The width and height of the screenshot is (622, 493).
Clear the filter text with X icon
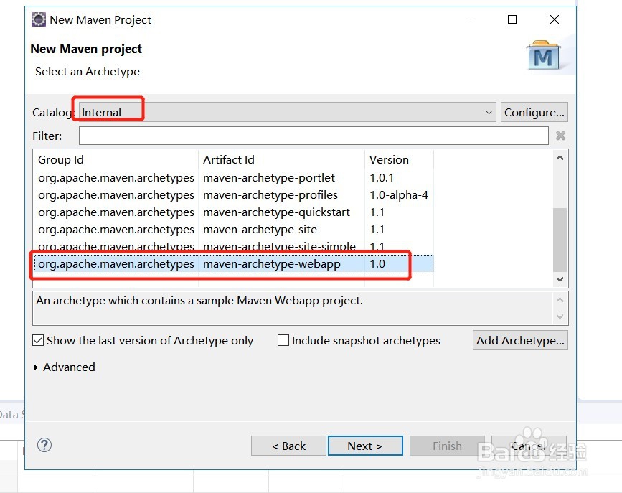click(560, 136)
